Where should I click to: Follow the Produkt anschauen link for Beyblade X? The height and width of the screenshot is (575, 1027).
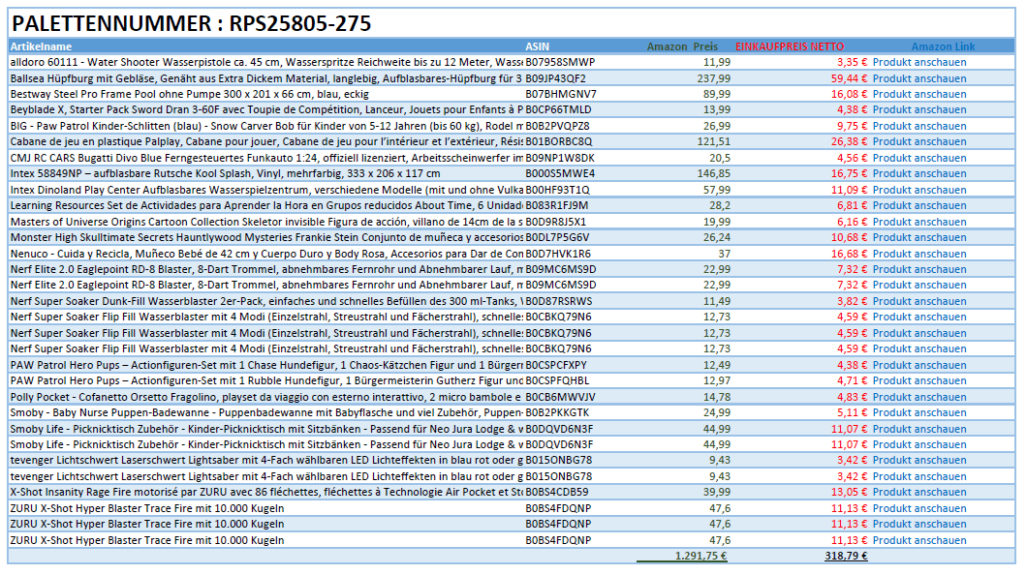click(x=918, y=110)
